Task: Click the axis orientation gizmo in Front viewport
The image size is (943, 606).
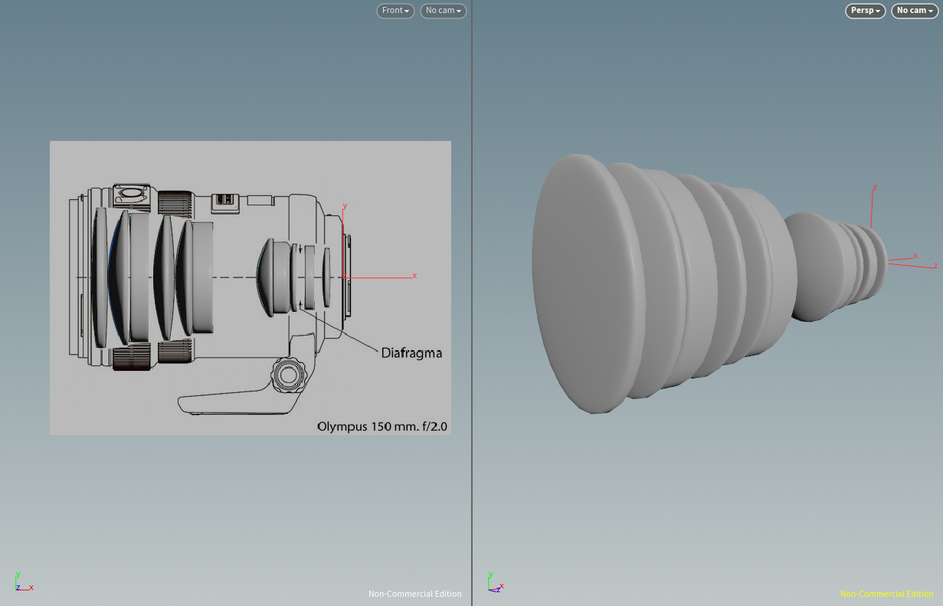Action: tap(22, 584)
